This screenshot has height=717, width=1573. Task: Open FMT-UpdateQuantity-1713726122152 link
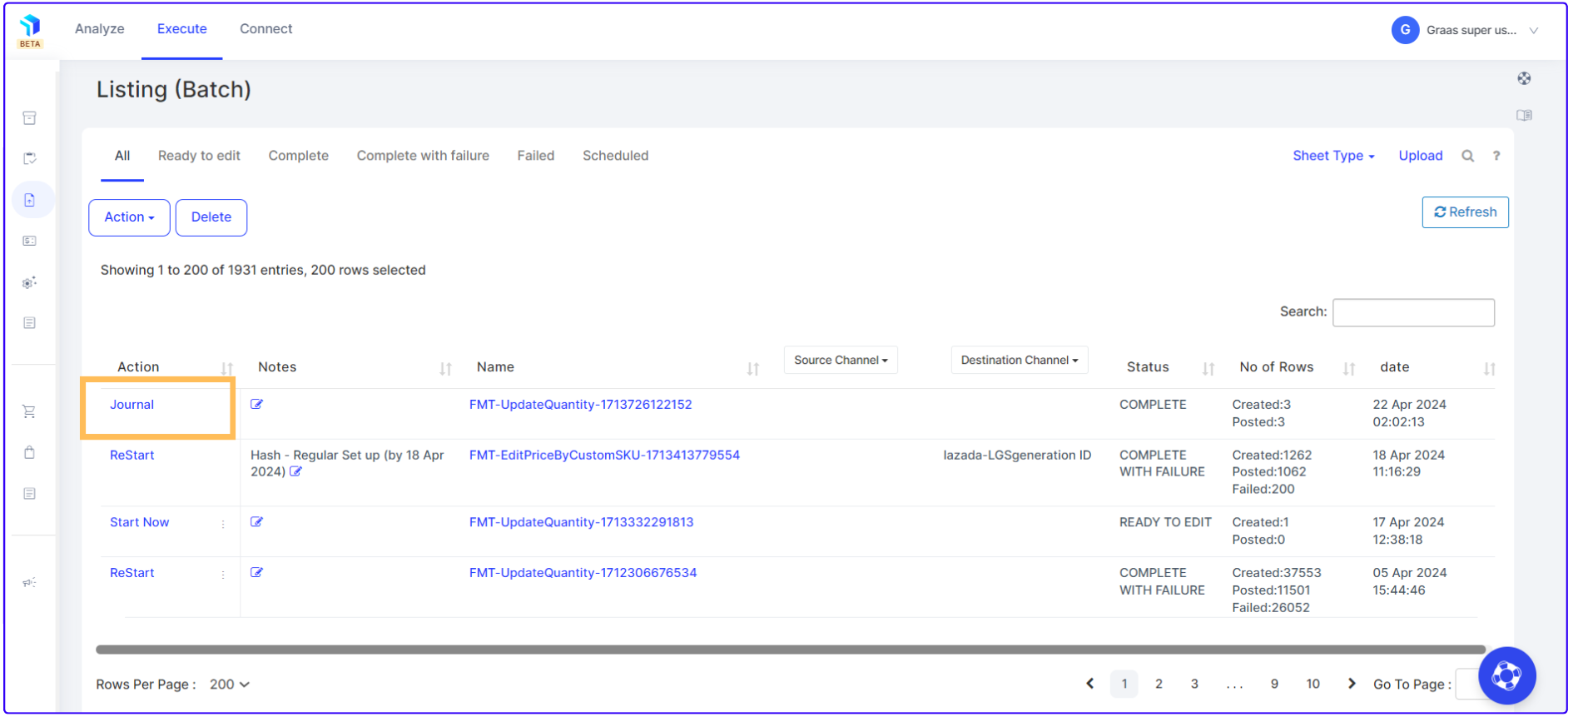pos(580,405)
